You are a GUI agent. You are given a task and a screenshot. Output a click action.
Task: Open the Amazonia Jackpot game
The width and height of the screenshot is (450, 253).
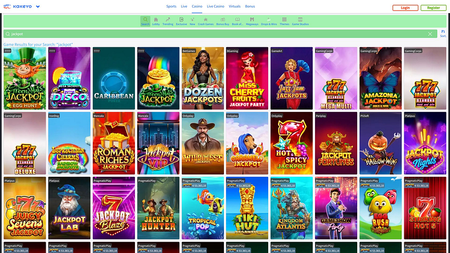click(x=381, y=78)
